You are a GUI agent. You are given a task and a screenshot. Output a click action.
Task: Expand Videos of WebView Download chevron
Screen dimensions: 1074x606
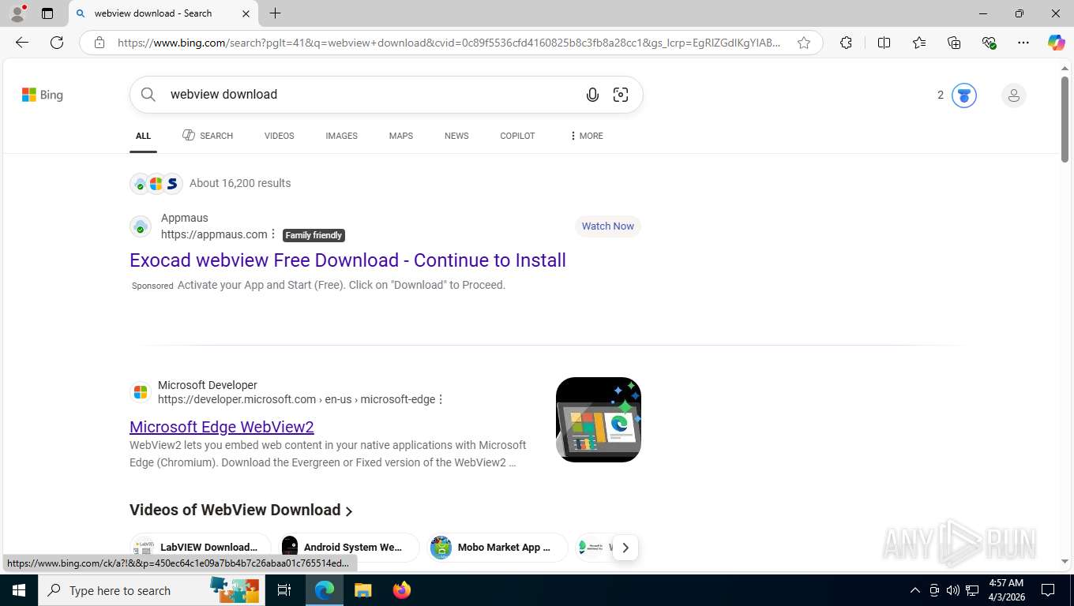click(349, 511)
